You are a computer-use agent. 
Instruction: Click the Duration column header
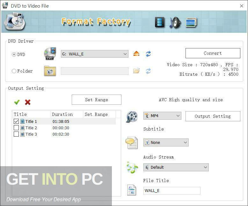pos(67,114)
